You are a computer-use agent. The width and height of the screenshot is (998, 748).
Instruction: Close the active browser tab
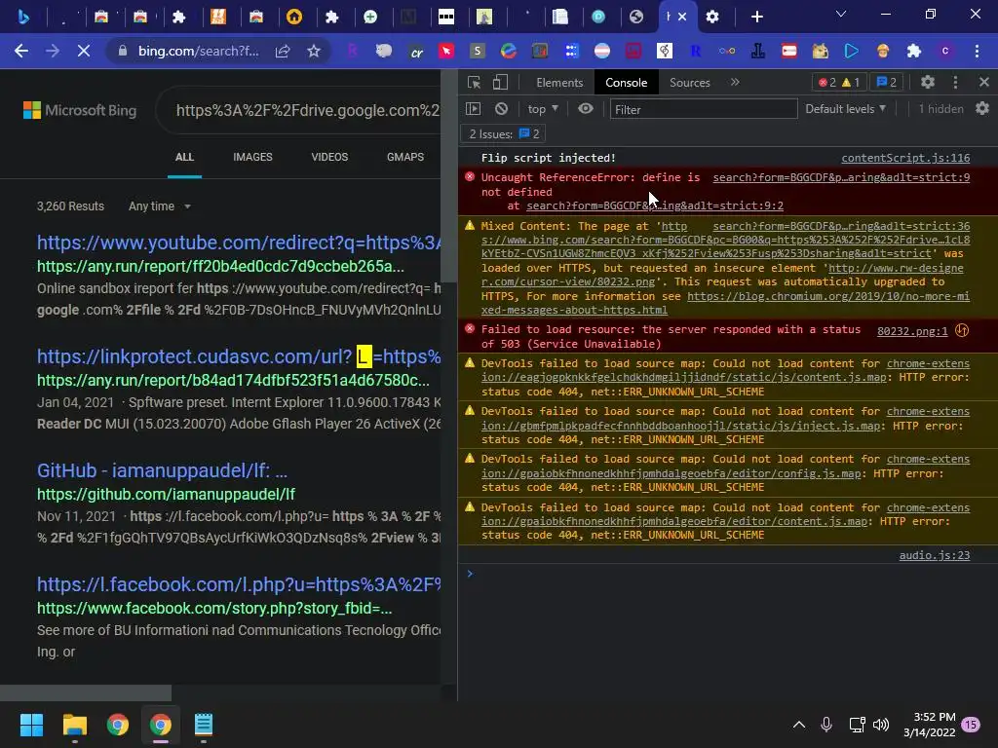click(x=682, y=17)
